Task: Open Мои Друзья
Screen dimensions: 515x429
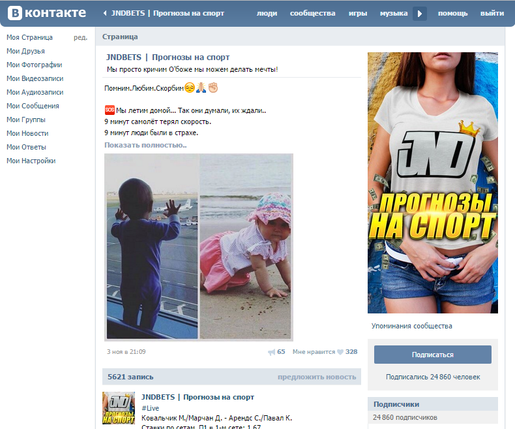Action: pos(25,52)
